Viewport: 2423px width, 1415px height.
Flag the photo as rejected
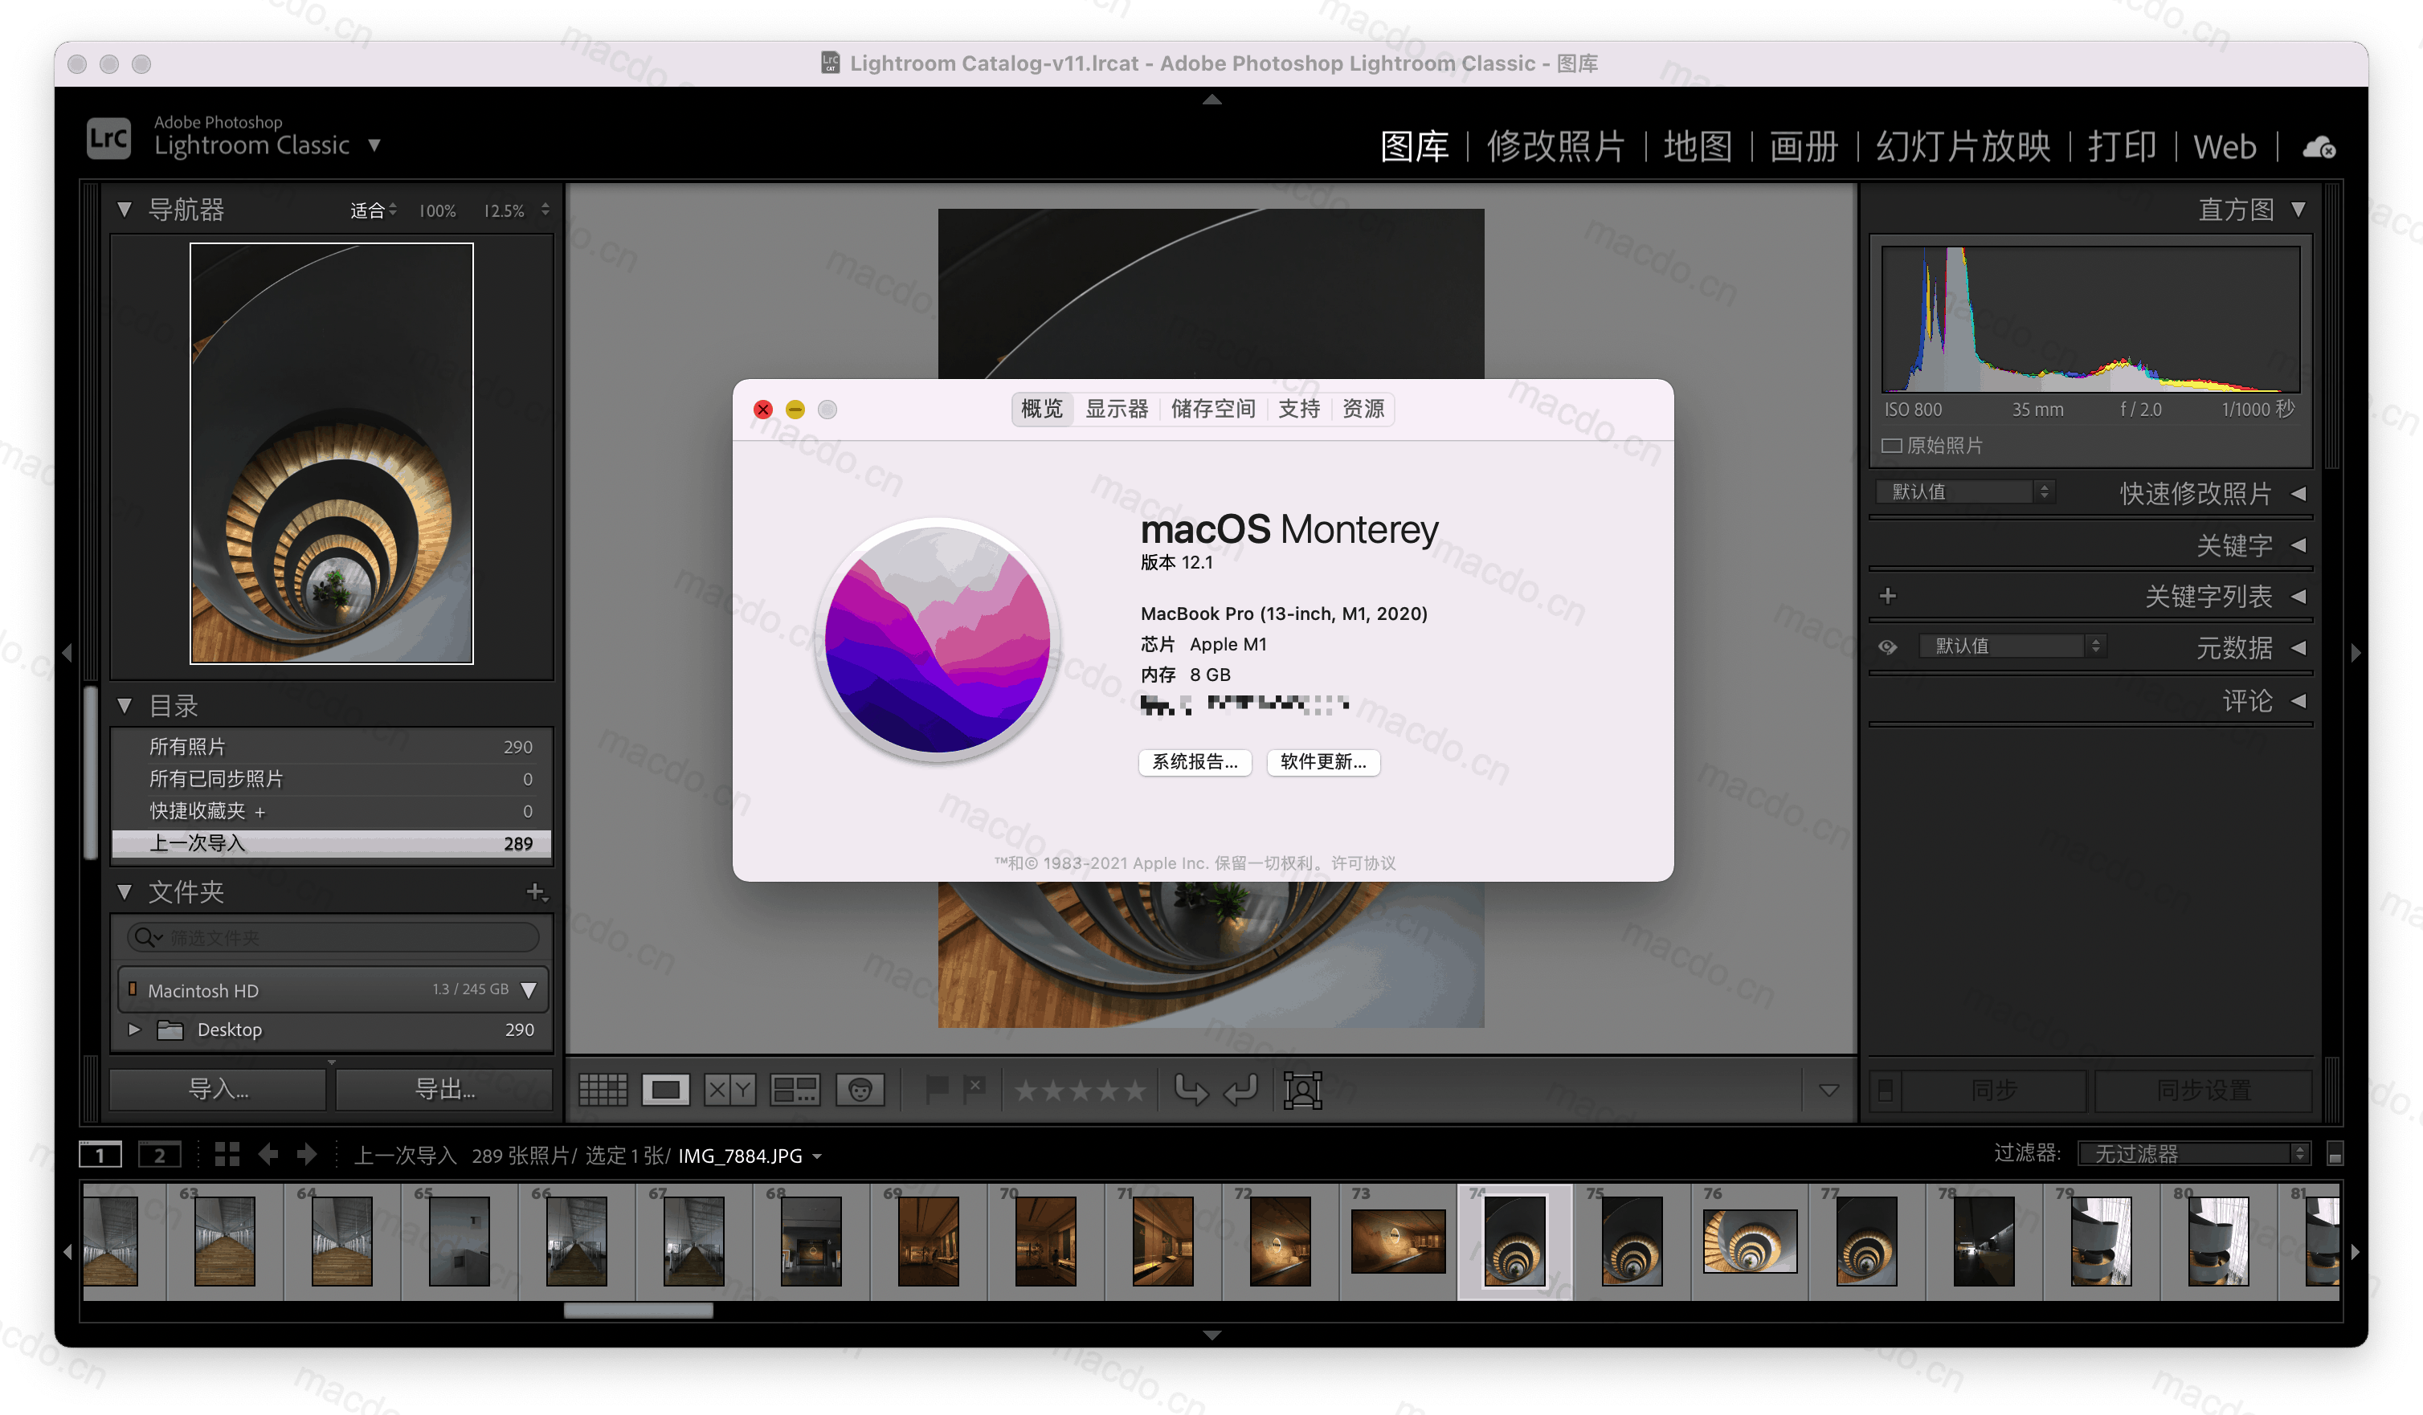(x=975, y=1089)
